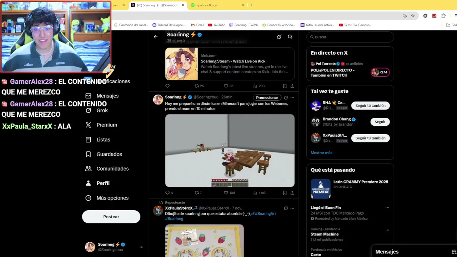Open Grok actions on the Minecraft post

[286, 97]
